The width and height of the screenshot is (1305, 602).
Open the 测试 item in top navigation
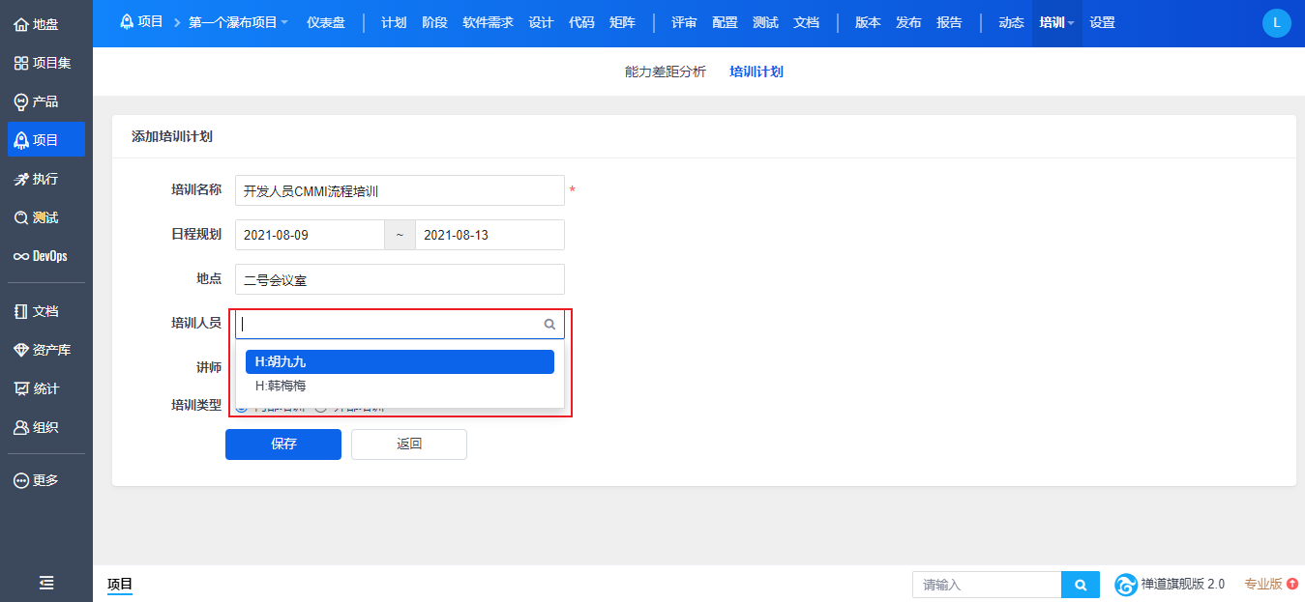pos(765,22)
